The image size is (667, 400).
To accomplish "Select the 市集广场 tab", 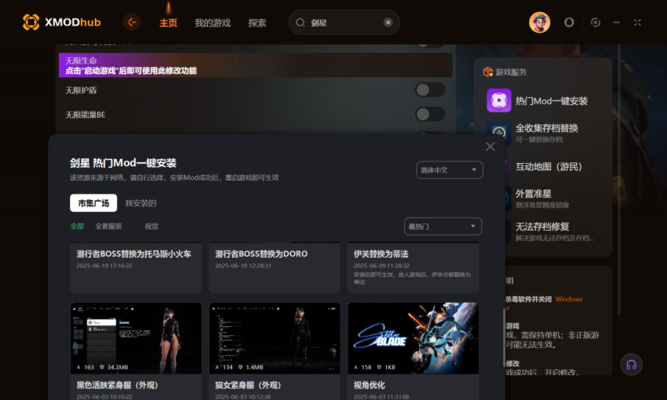I will tap(94, 203).
